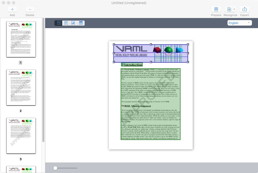Click the Recognize document icon
The image size is (258, 173).
pyautogui.click(x=229, y=9)
